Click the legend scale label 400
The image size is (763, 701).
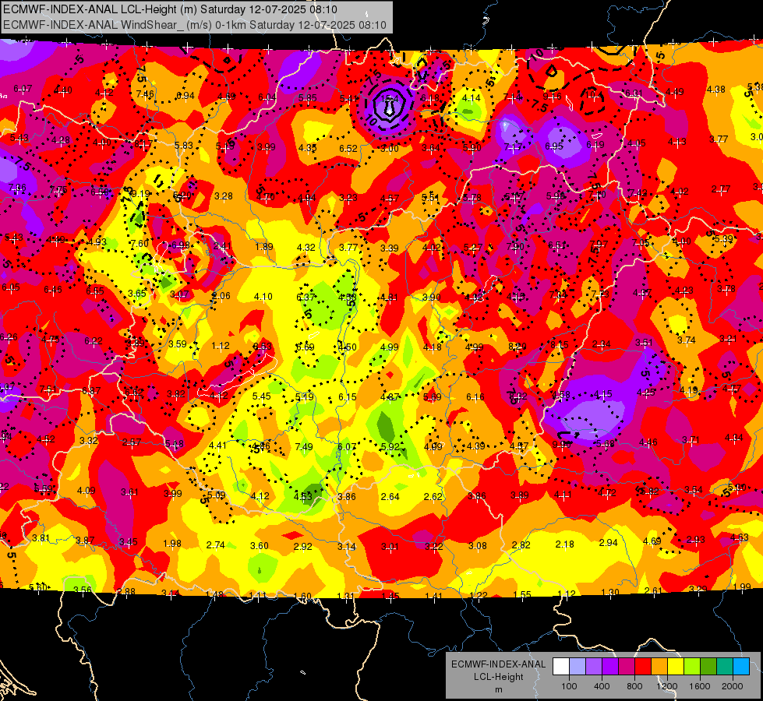[x=602, y=686]
